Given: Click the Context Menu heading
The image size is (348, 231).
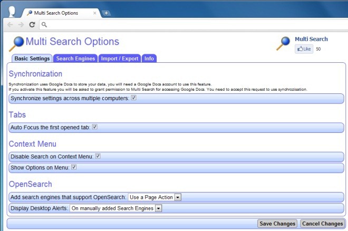Looking at the screenshot, I should click(x=33, y=144).
